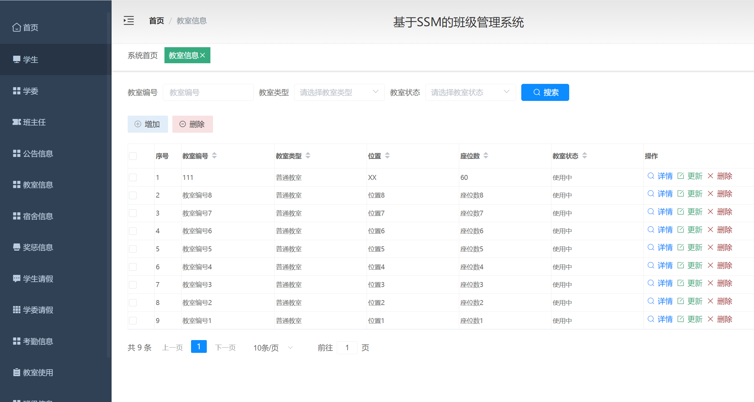The width and height of the screenshot is (754, 402).
Task: Open the 10条/页 page size dropdown
Action: 273,348
